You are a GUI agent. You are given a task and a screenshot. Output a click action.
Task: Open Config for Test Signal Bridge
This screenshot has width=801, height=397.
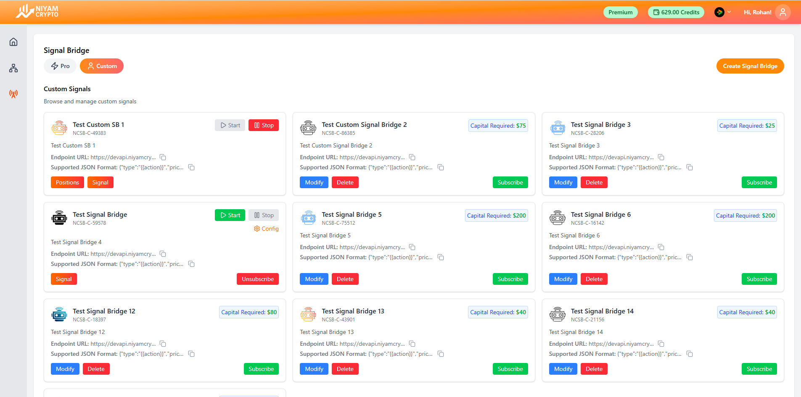(x=266, y=229)
